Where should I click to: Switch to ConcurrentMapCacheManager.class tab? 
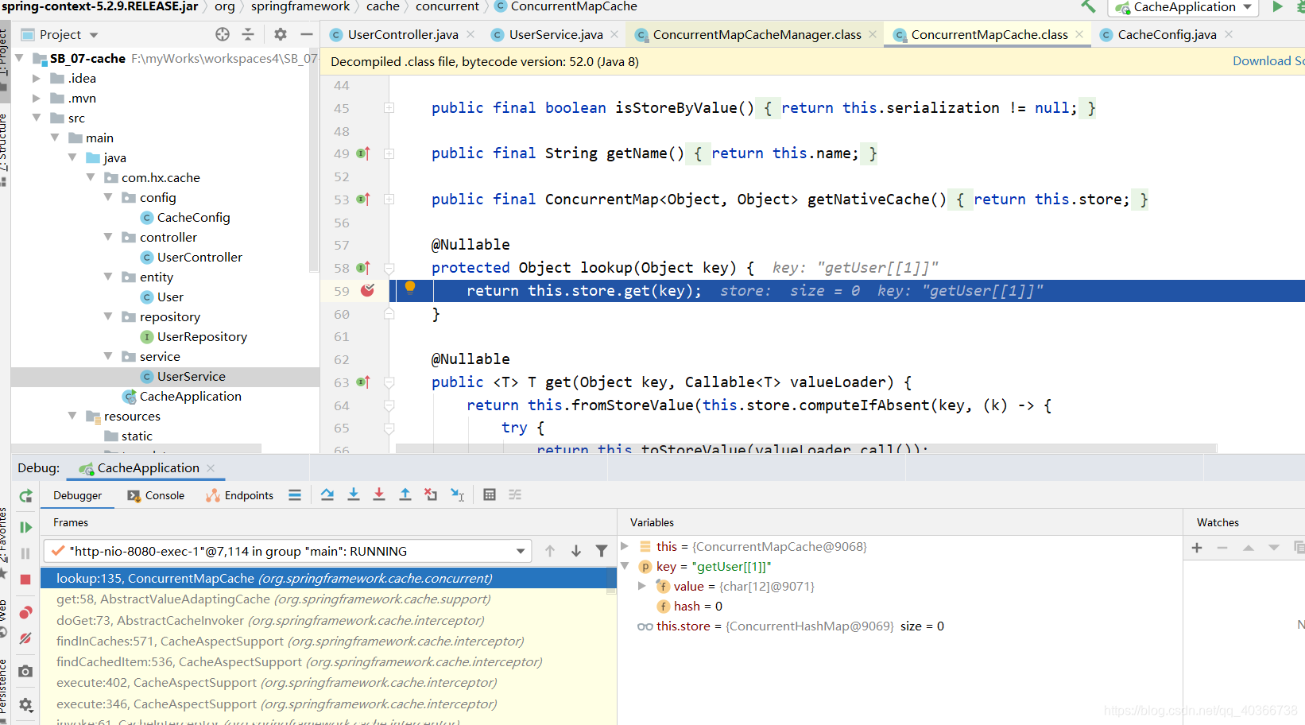click(757, 34)
